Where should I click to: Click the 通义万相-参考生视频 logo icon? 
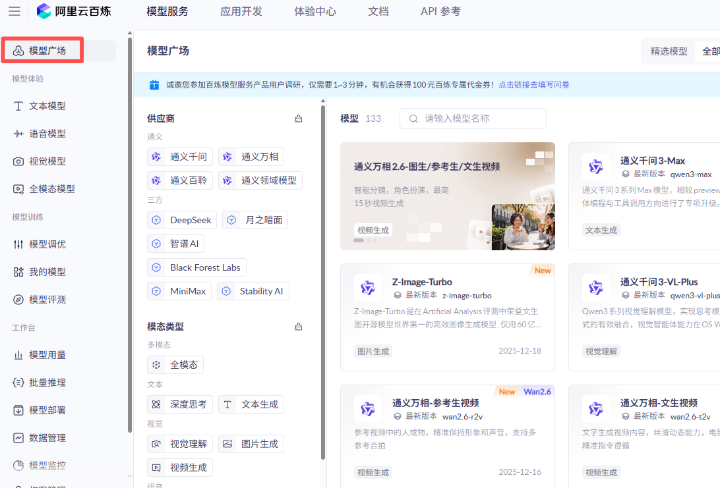[368, 409]
